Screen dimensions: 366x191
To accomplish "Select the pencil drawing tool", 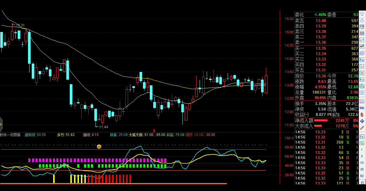I will pos(362,128).
